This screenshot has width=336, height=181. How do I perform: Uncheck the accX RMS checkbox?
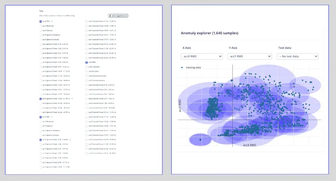tap(41, 21)
